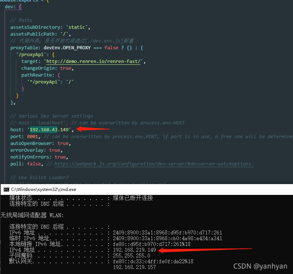This screenshot has width=293, height=274.
Task: Click IPv4 address 192.168.219.149 in cmd
Action: [134, 250]
